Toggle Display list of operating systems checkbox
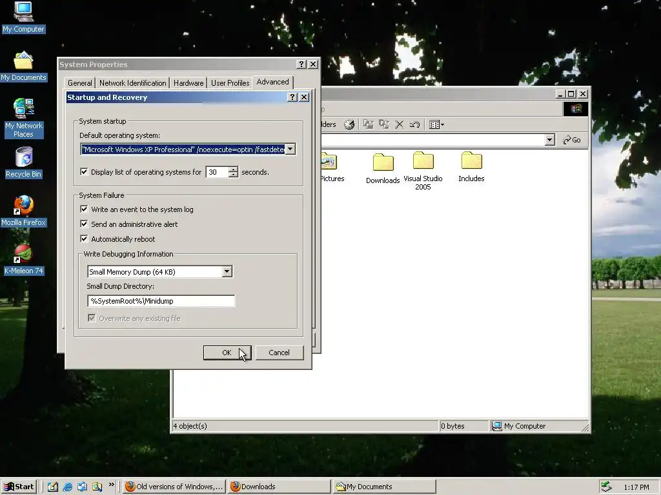The height and width of the screenshot is (495, 661). [84, 171]
